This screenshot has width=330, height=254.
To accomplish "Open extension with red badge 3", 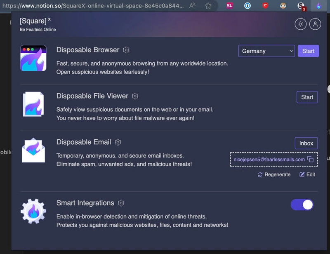I will [301, 6].
